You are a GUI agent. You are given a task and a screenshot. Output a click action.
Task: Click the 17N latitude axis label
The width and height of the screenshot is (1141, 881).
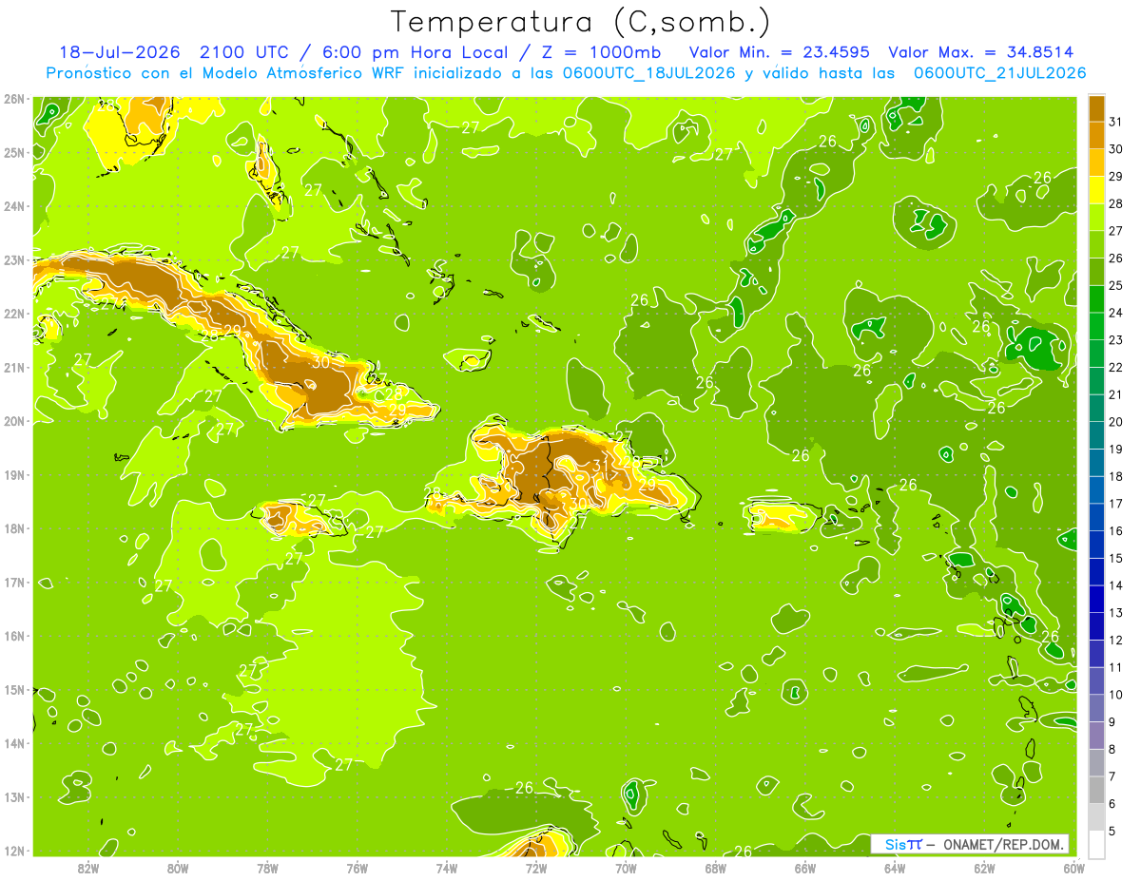point(13,583)
